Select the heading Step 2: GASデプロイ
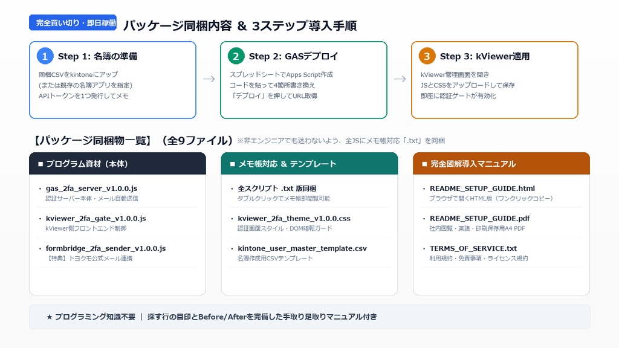The height and width of the screenshot is (348, 619). point(293,56)
